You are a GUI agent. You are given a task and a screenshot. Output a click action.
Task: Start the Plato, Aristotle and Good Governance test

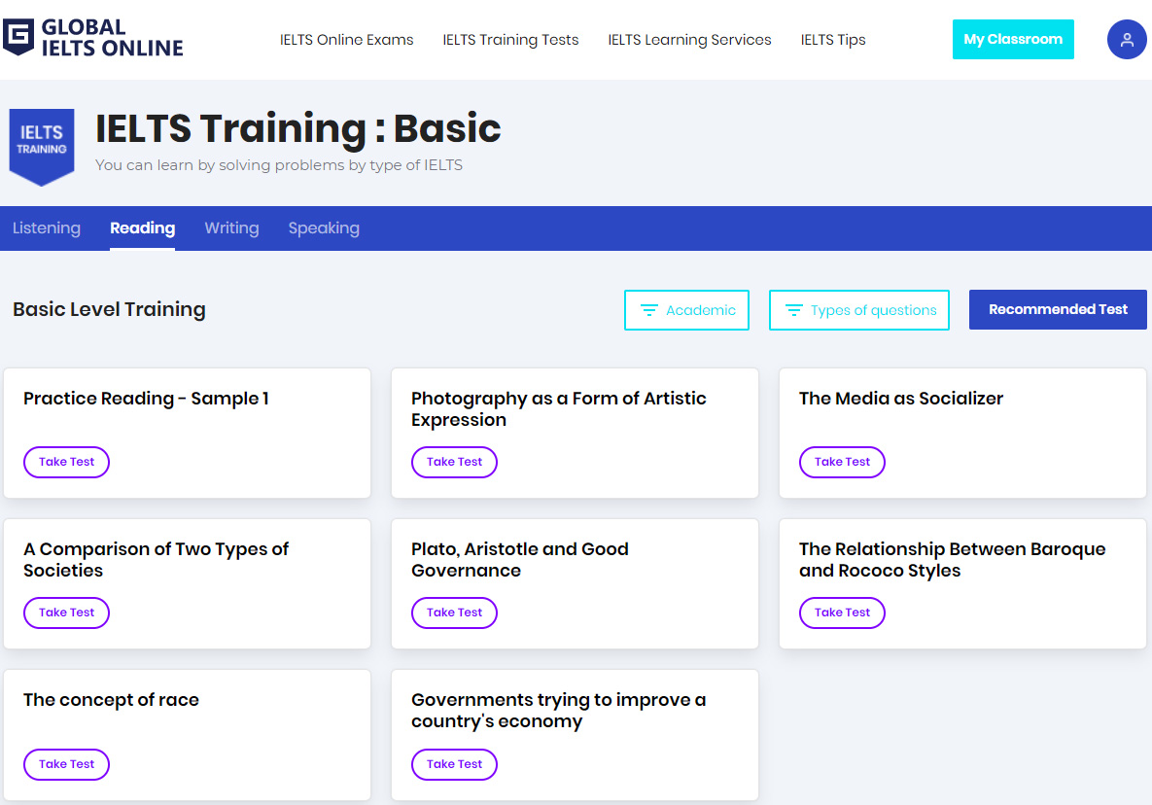(x=454, y=612)
